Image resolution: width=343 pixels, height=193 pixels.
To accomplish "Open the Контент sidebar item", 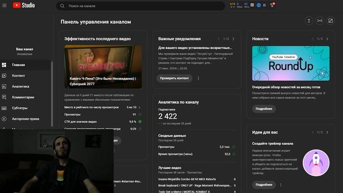I will click(25, 76).
